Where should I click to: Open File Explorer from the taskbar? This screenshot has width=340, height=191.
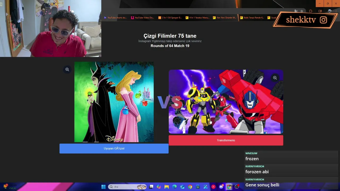tap(167, 187)
